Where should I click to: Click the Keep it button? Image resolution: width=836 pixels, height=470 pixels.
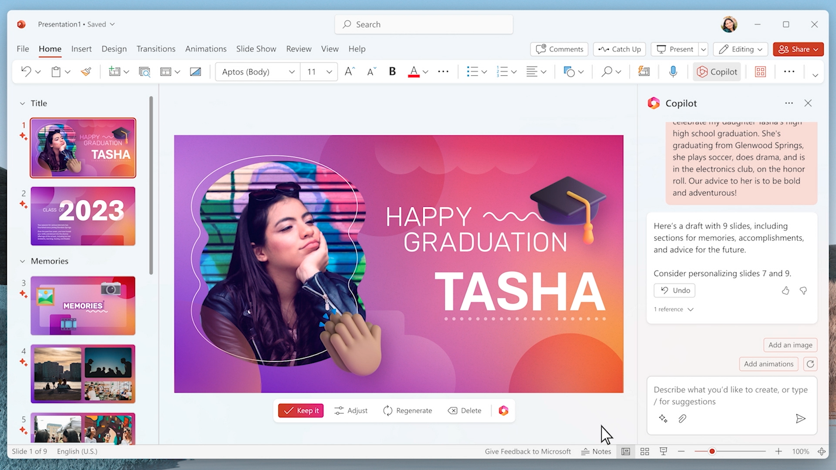[301, 410]
